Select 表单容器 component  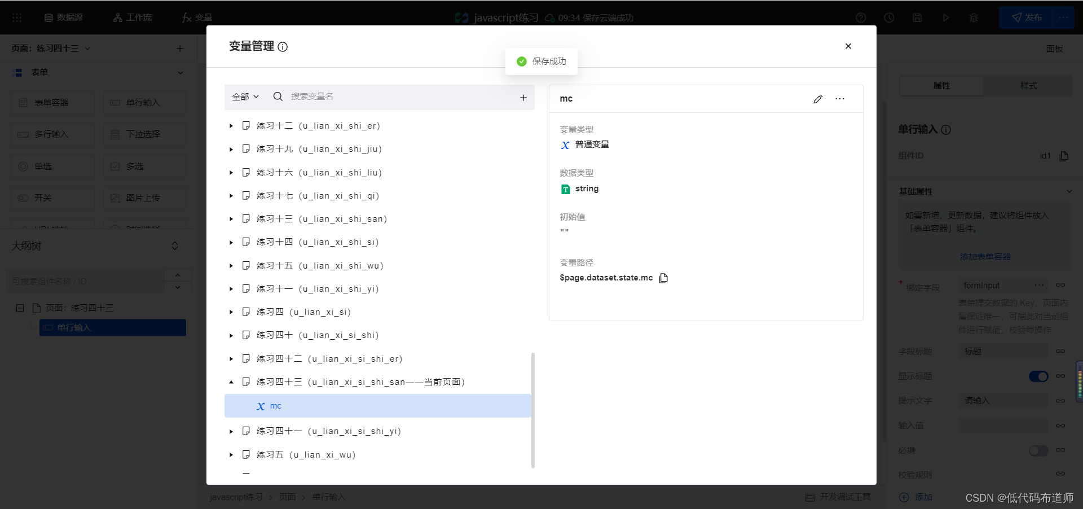[52, 103]
